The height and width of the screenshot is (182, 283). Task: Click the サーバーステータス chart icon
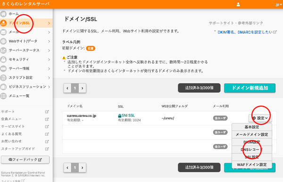[x=3, y=50]
